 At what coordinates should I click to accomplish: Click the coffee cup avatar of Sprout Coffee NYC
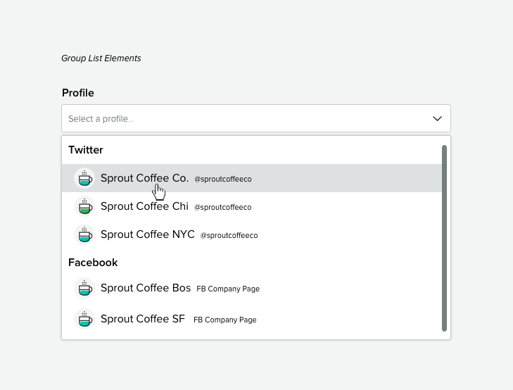click(x=84, y=234)
